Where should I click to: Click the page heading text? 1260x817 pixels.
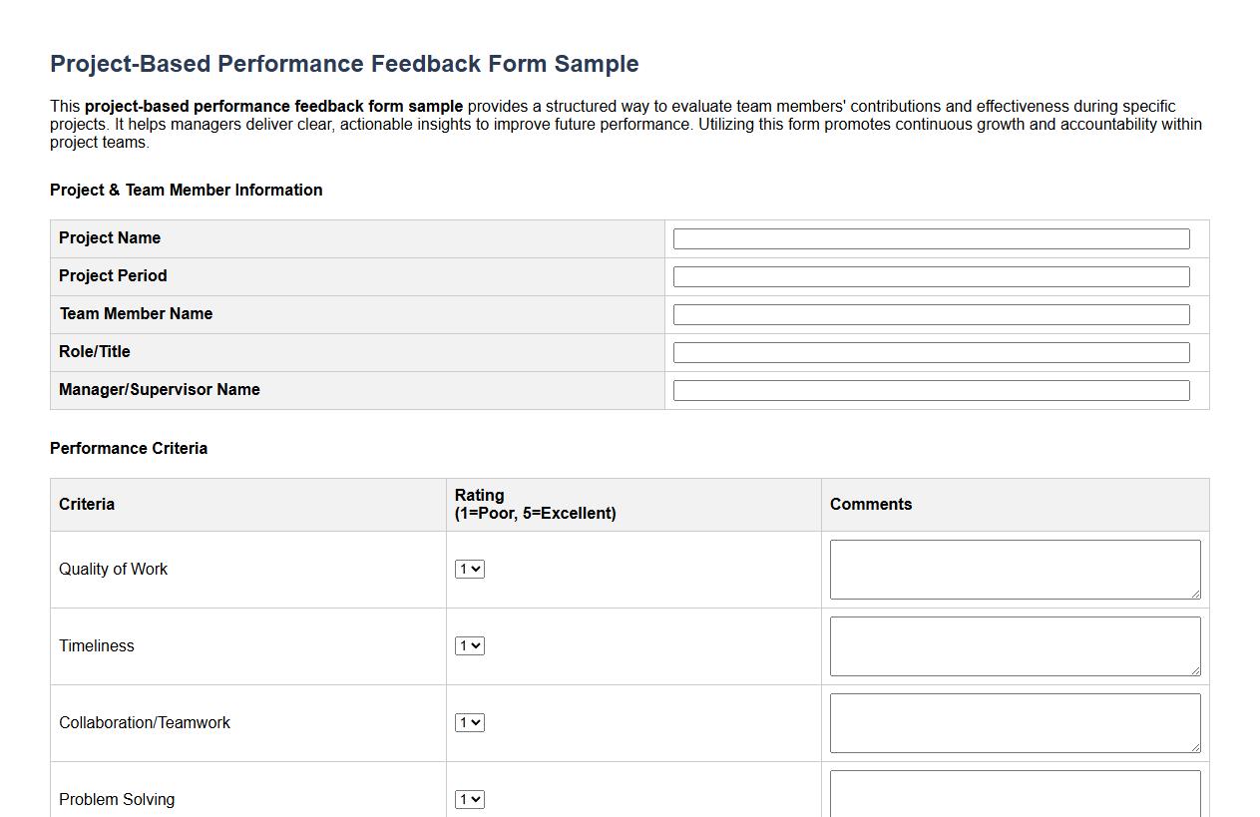(344, 63)
